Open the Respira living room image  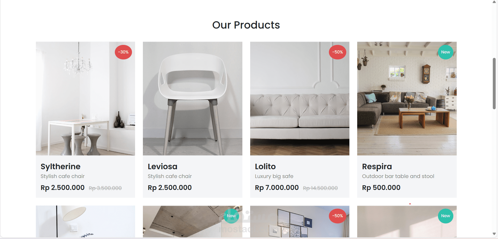click(407, 99)
